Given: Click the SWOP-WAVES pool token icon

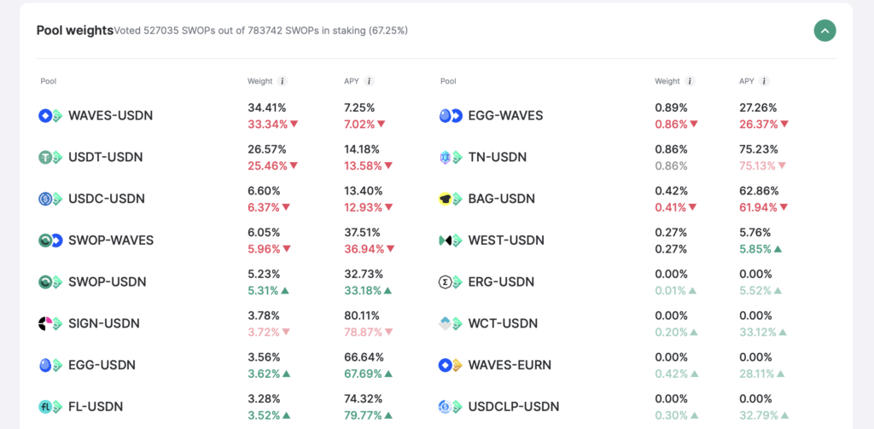Looking at the screenshot, I should [50, 241].
